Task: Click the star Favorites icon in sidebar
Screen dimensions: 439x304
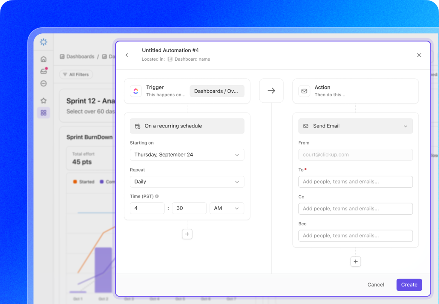Action: click(43, 101)
